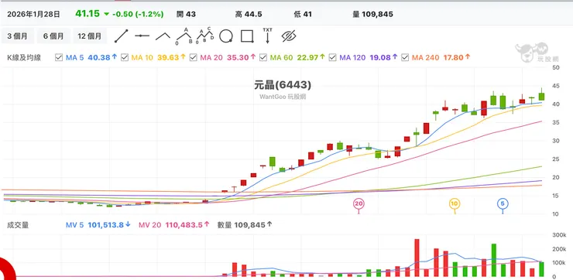
Task: Click the WantGoo 玩股網 subtitle text
Action: (283, 97)
